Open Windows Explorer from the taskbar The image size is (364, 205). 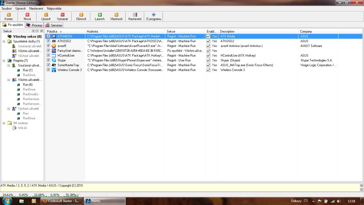coord(22,201)
